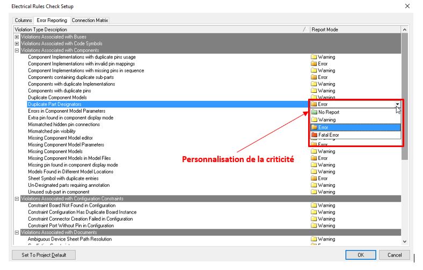Click Error folder icon for invalid pin mappings
This screenshot has width=423, height=270.
pyautogui.click(x=314, y=64)
